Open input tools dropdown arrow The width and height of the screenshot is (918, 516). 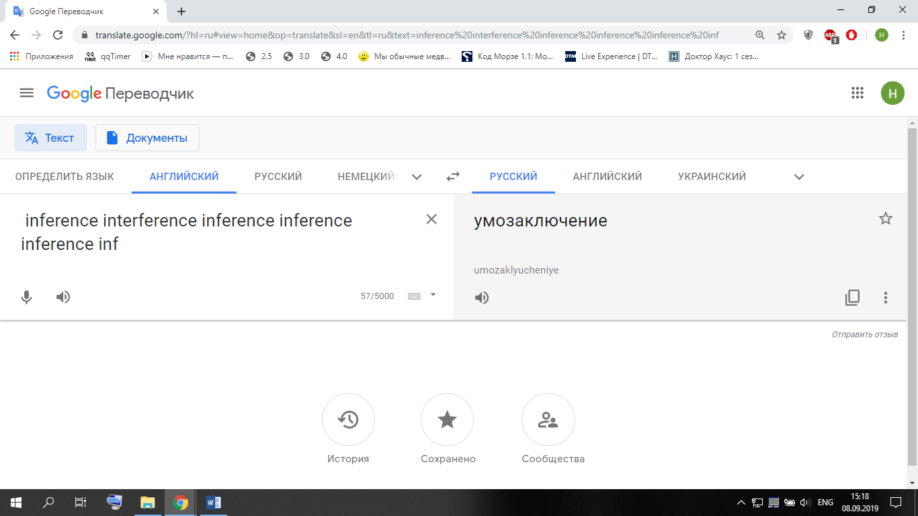(433, 294)
